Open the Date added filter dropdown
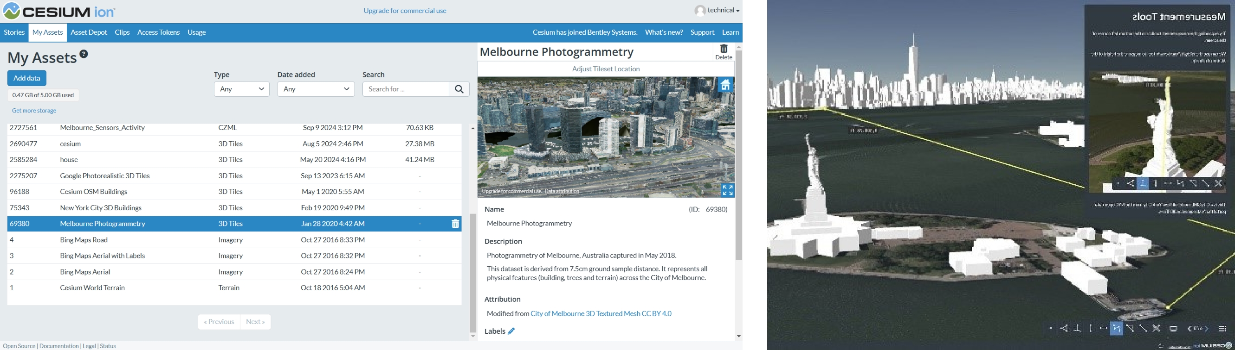The image size is (1235, 350). (x=316, y=89)
